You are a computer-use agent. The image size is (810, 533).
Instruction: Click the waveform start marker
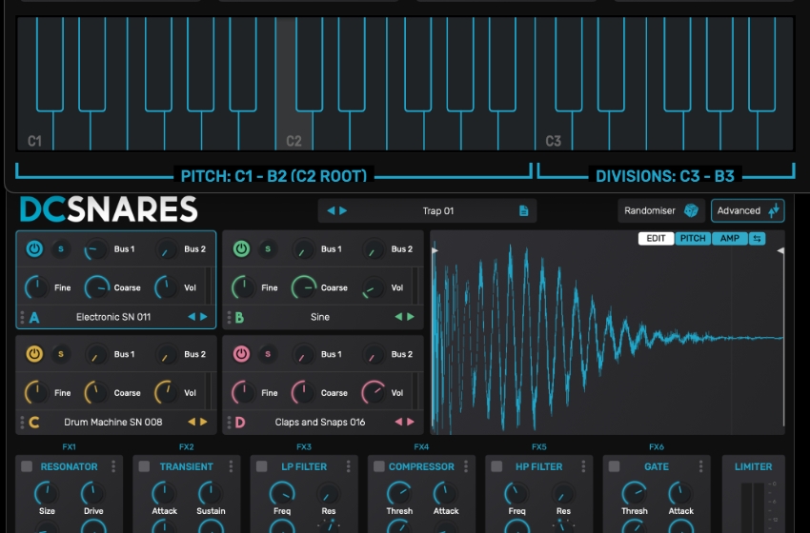pos(435,250)
